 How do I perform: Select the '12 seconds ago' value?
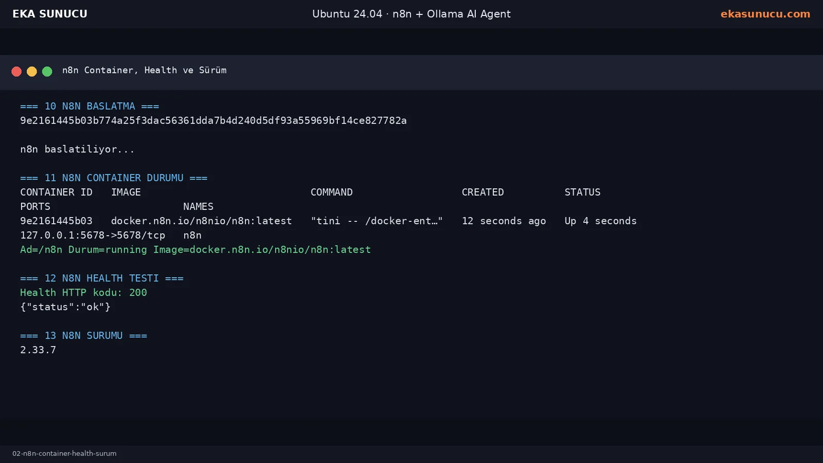[x=504, y=221]
